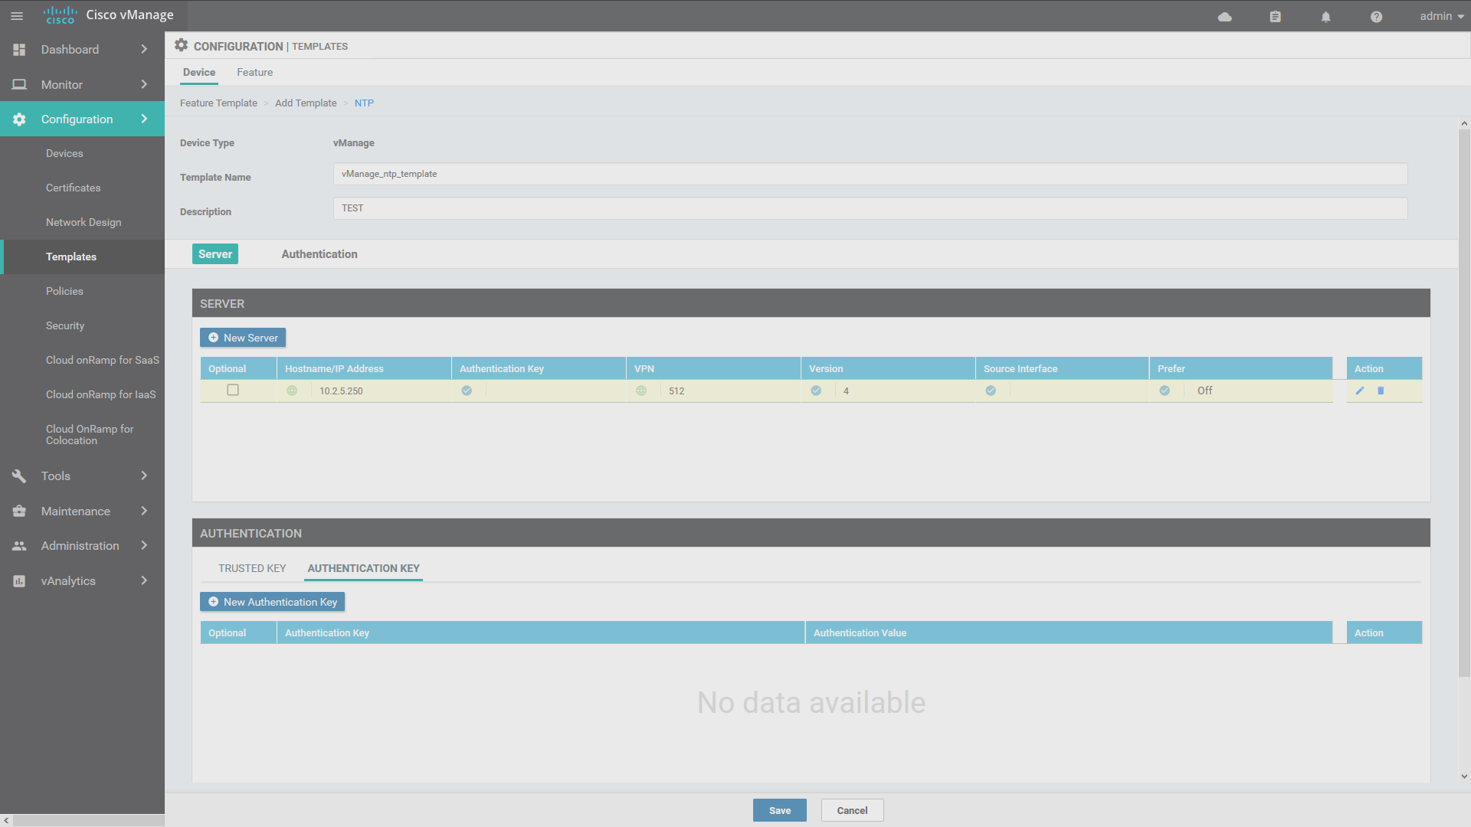This screenshot has width=1471, height=827.
Task: Click the New Authentication Key button
Action: pyautogui.click(x=273, y=602)
